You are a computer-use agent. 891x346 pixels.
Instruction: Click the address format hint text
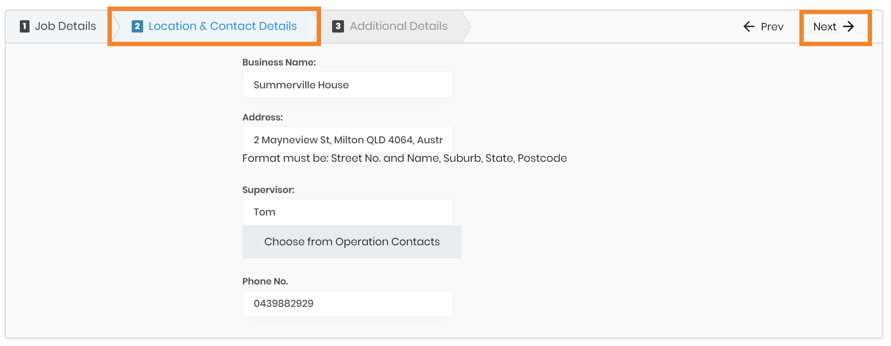click(x=404, y=158)
